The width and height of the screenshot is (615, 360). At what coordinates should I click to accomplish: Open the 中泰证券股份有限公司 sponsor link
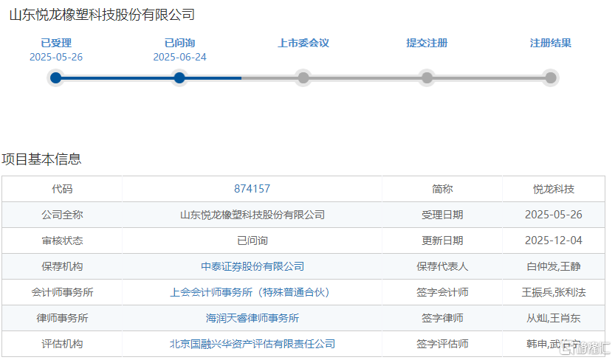[x=252, y=266]
